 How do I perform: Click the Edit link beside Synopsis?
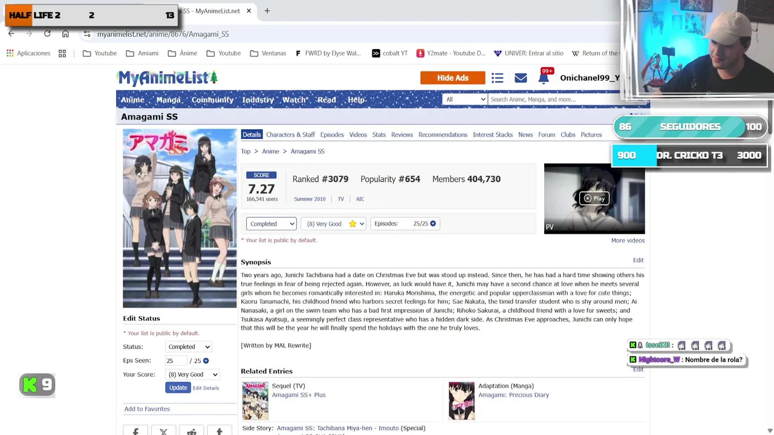(x=638, y=260)
